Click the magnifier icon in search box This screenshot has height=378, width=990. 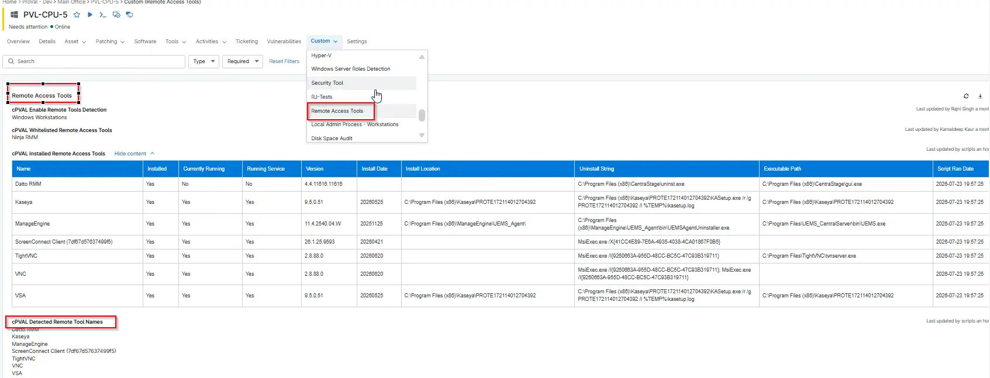pos(11,61)
